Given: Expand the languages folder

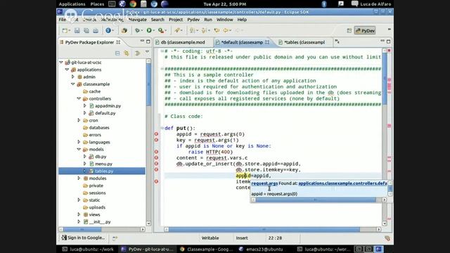Looking at the screenshot, I should 79,142.
